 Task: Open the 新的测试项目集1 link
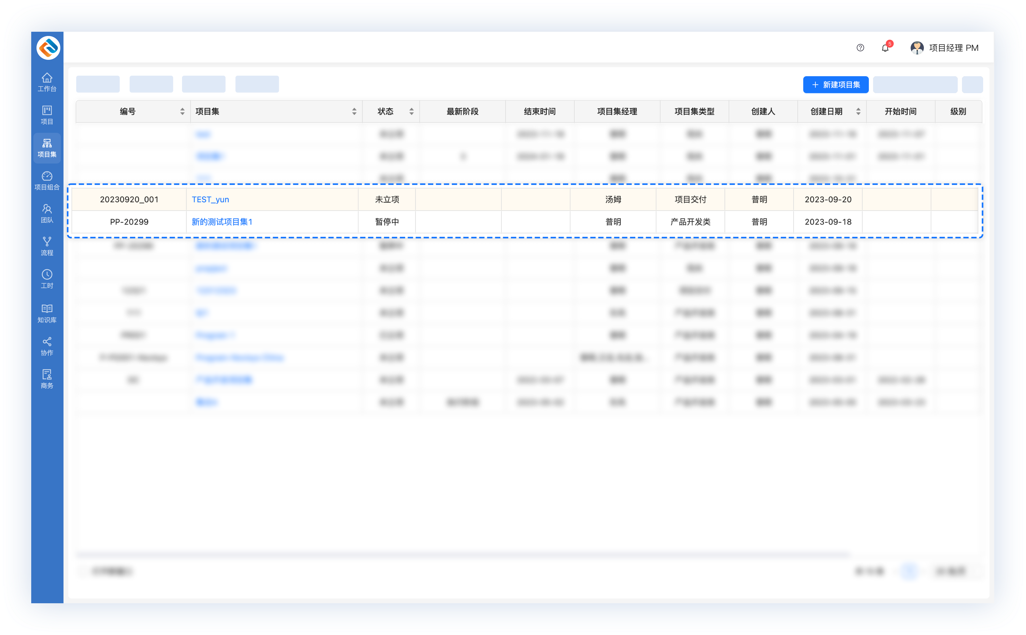tap(222, 222)
